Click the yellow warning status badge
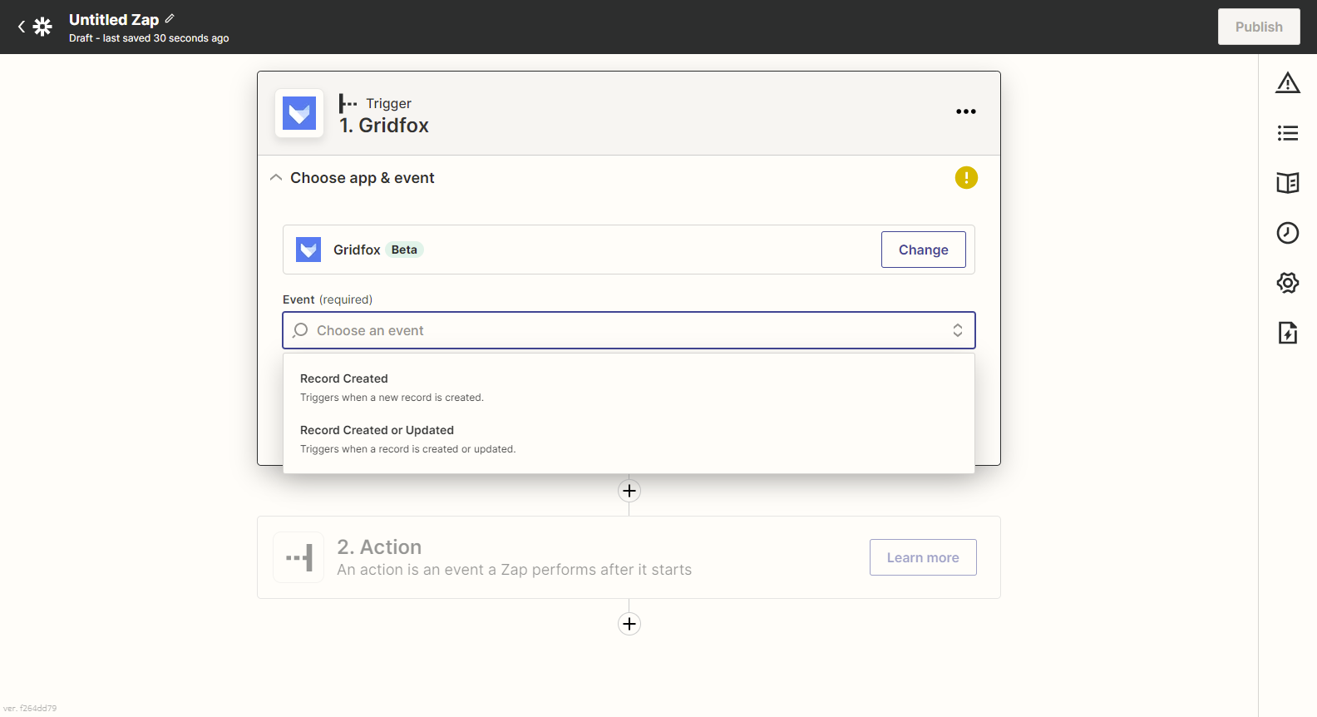This screenshot has width=1317, height=717. (965, 178)
